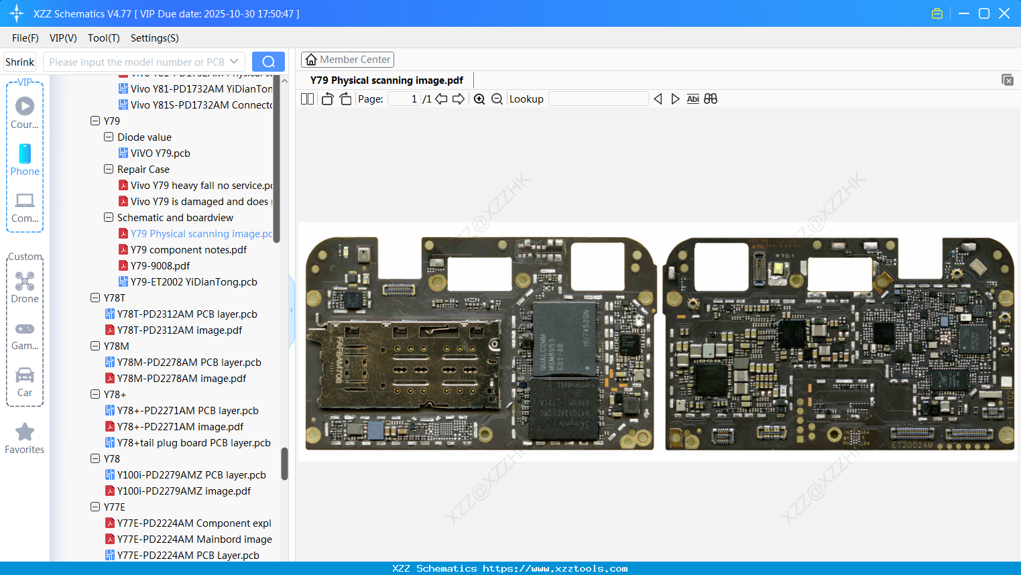This screenshot has height=575, width=1021.
Task: Collapse the Y78T tree node
Action: point(95,298)
